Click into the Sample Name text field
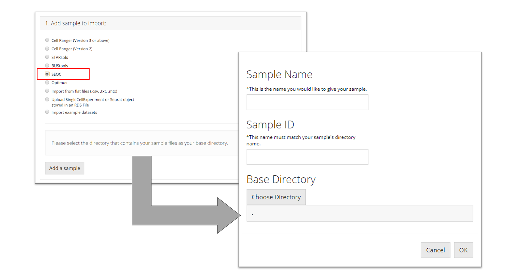The height and width of the screenshot is (278, 518). point(307,102)
